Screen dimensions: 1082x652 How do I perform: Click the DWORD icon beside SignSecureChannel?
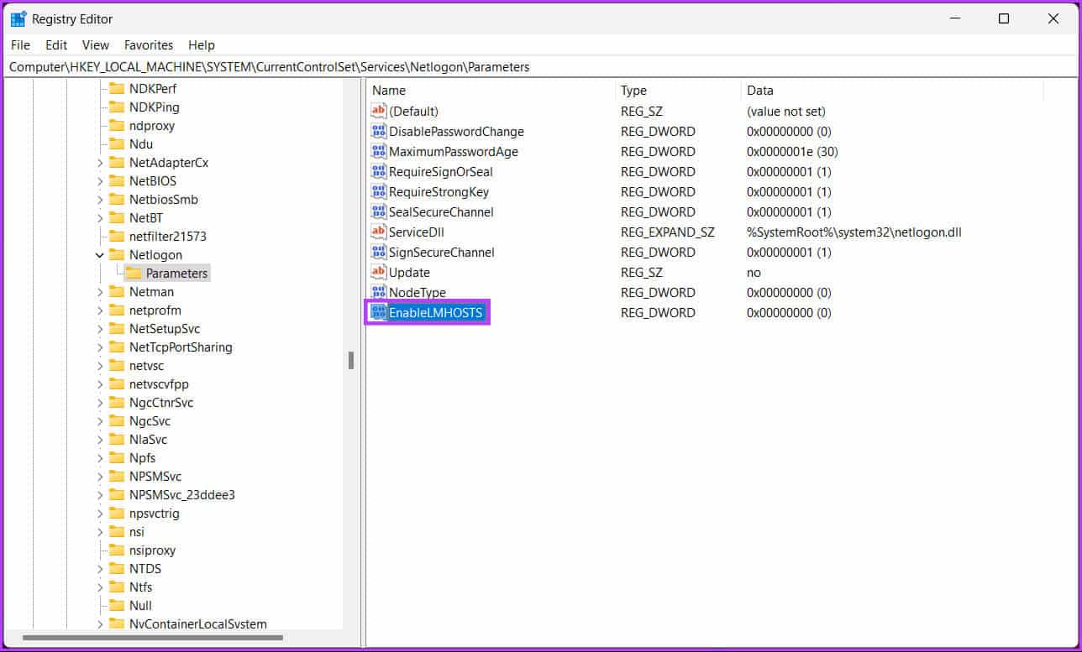click(x=378, y=253)
